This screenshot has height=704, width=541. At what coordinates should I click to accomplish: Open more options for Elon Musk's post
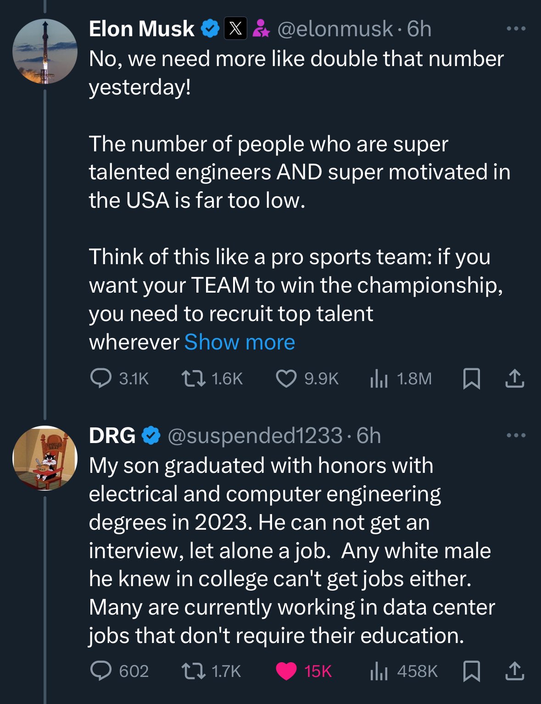[x=516, y=28]
